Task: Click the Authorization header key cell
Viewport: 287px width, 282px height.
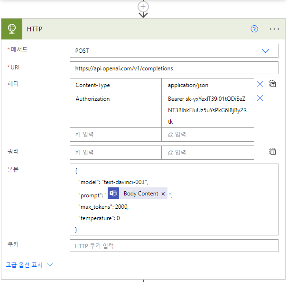Action: point(116,110)
